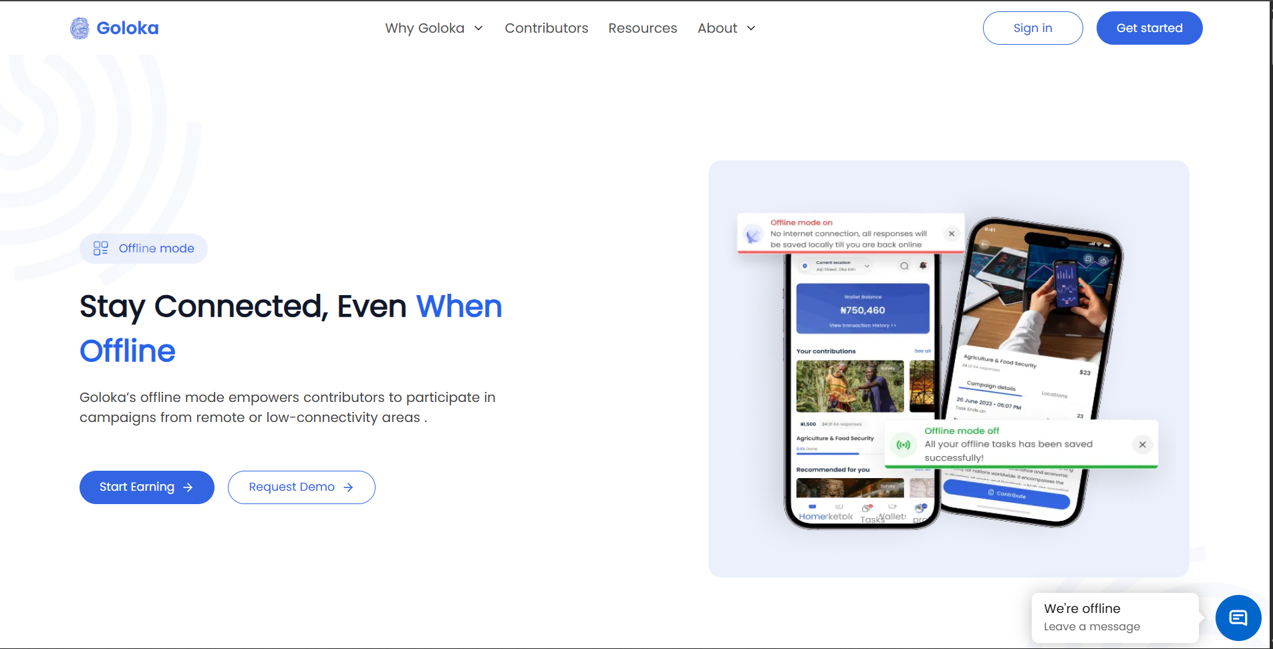This screenshot has height=649, width=1273.
Task: Click the arrow icon in Request Demo
Action: [x=348, y=487]
